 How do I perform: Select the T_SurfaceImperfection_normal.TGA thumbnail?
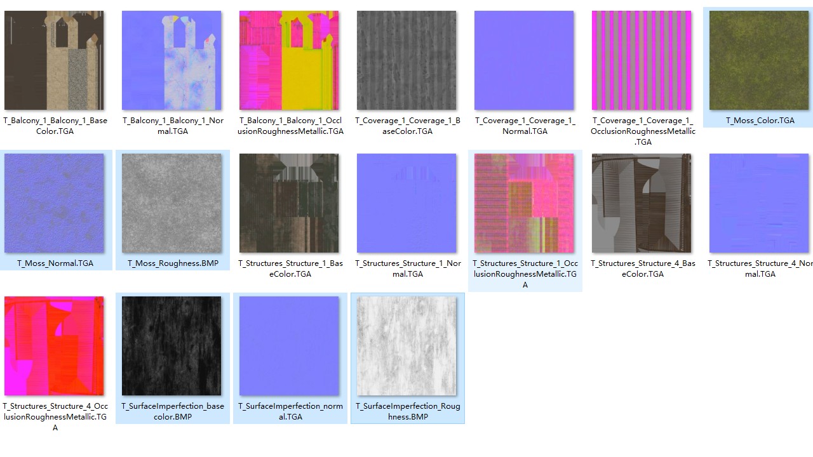(x=289, y=346)
